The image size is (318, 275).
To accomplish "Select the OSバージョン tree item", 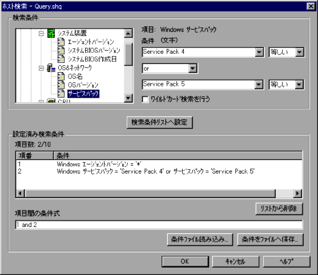I will click(83, 85).
